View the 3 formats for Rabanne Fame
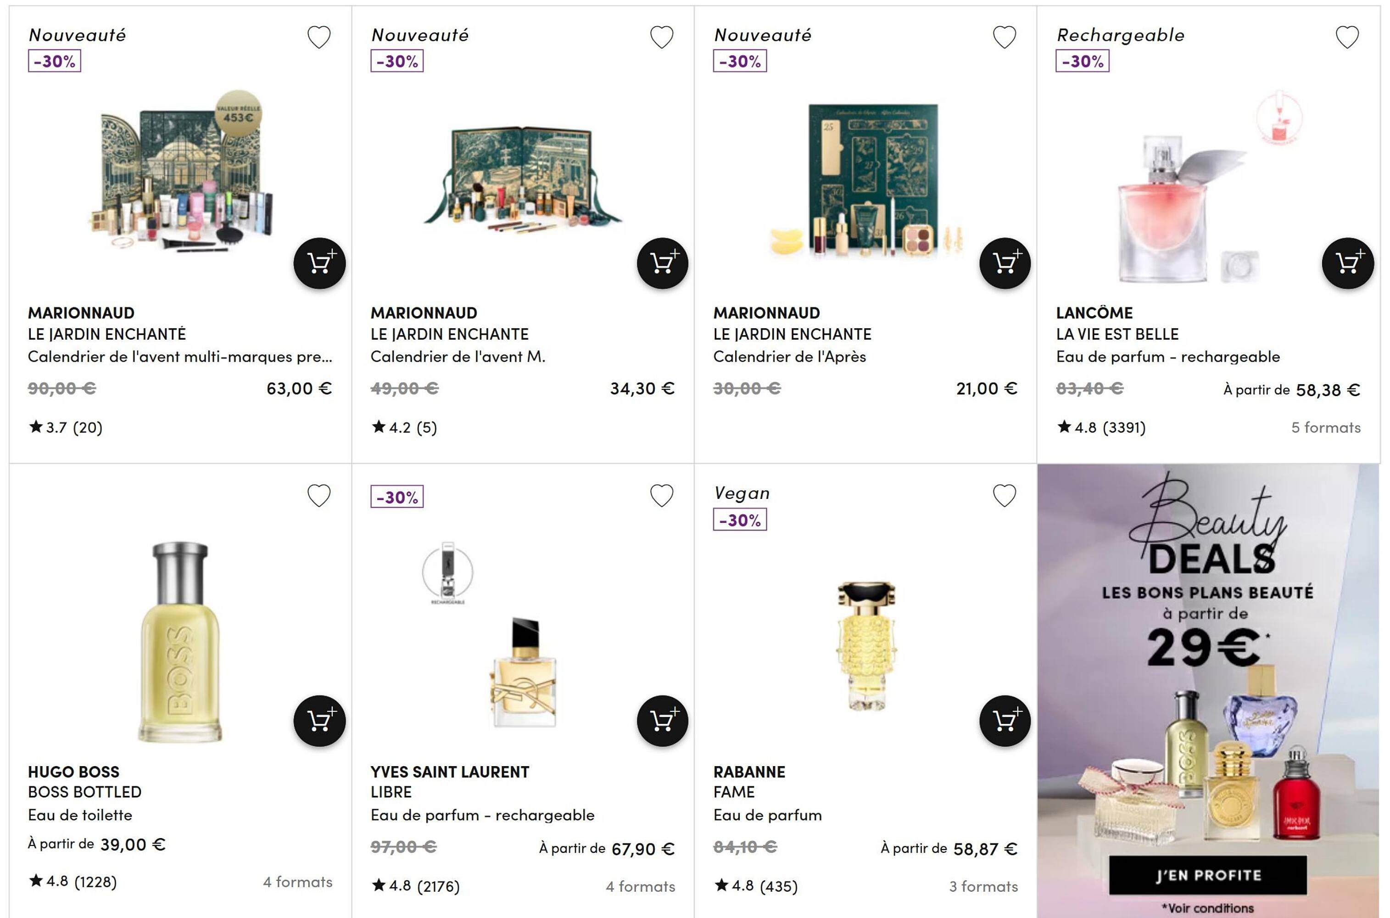This screenshot has height=918, width=1390. pos(983,887)
